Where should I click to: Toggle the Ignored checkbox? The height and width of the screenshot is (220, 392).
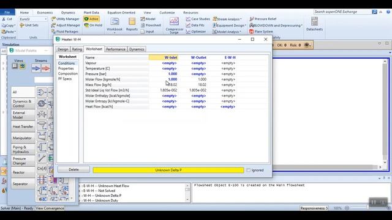tap(248, 170)
